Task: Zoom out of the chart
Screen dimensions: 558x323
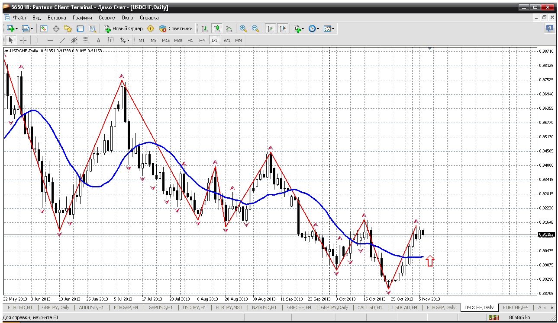Action: (x=255, y=28)
